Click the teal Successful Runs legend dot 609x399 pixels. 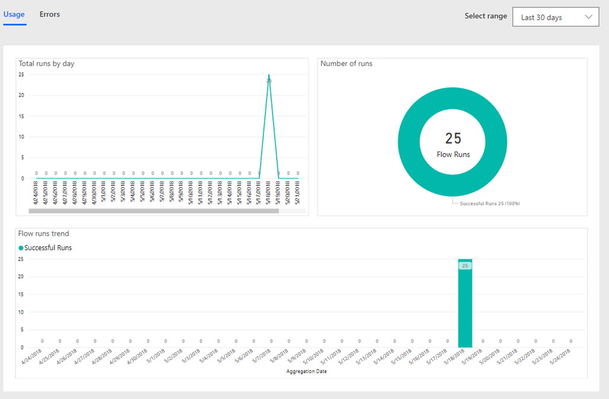click(21, 248)
